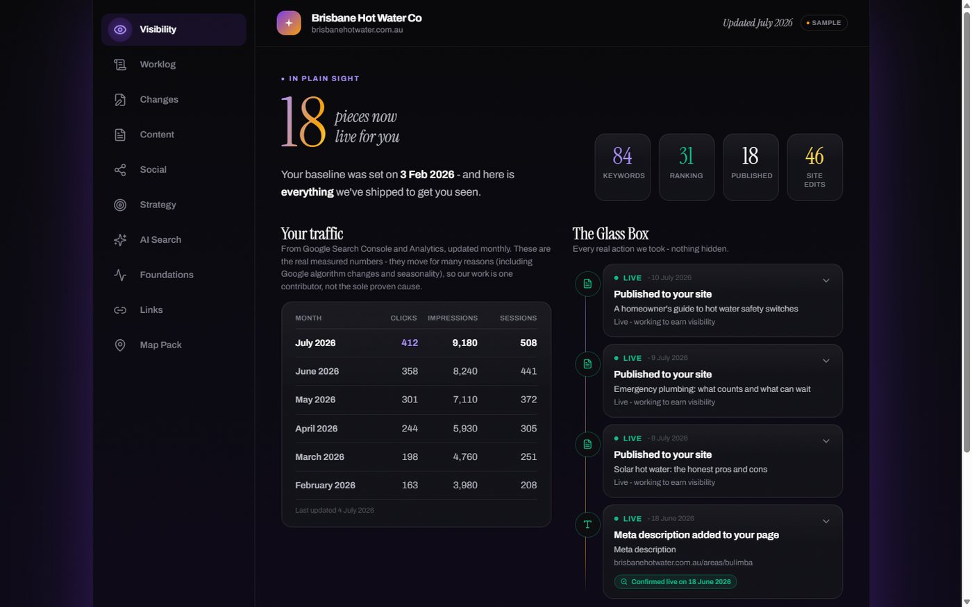972x607 pixels.
Task: Click the 31 Ranking stat card
Action: 687,167
